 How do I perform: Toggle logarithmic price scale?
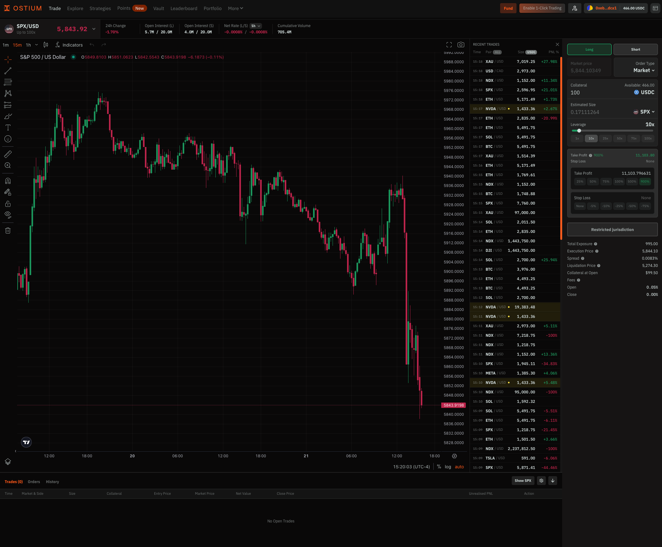(x=448, y=467)
